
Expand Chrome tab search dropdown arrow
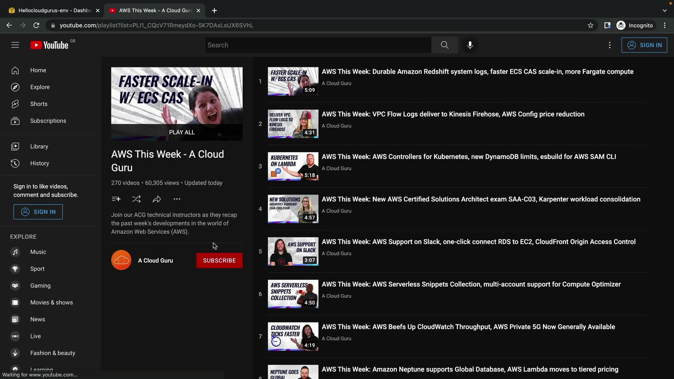pos(665,11)
